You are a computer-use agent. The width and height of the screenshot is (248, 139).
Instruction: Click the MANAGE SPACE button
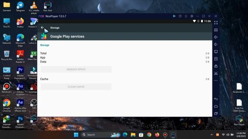76,69
